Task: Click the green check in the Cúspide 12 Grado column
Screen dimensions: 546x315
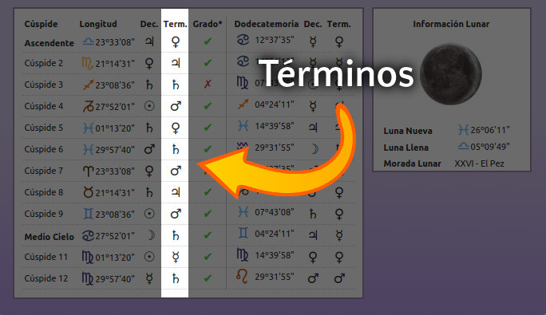Action: coord(208,278)
